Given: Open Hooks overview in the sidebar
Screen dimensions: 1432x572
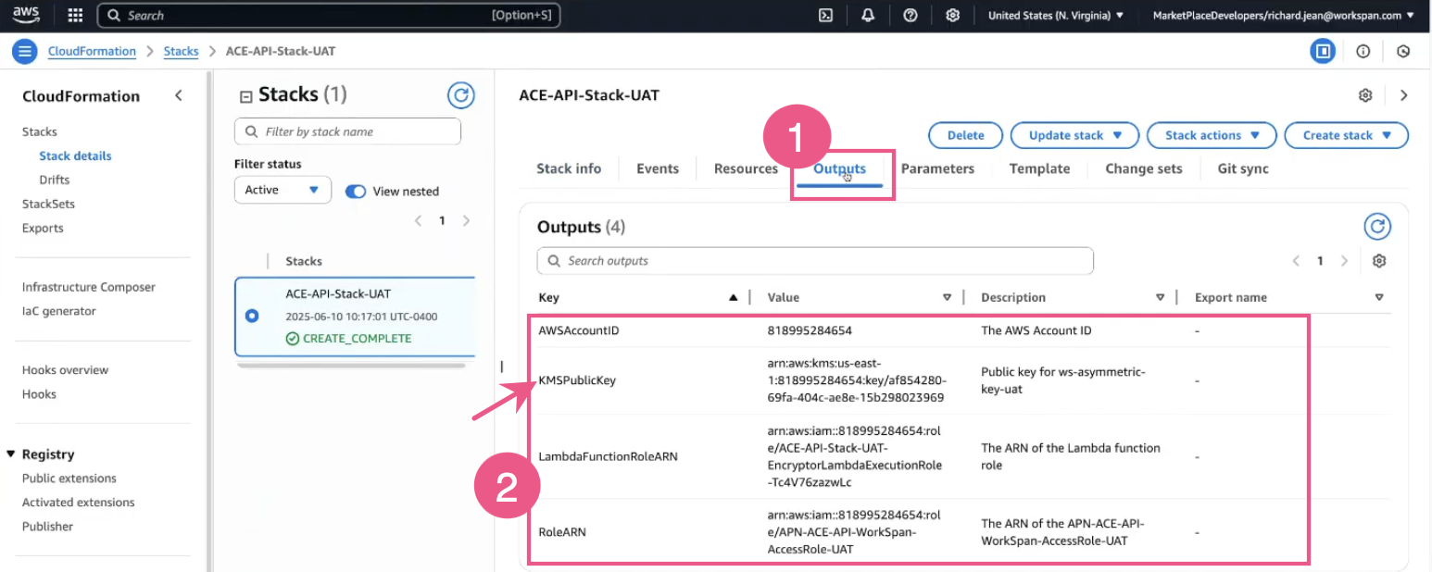Looking at the screenshot, I should tap(65, 370).
